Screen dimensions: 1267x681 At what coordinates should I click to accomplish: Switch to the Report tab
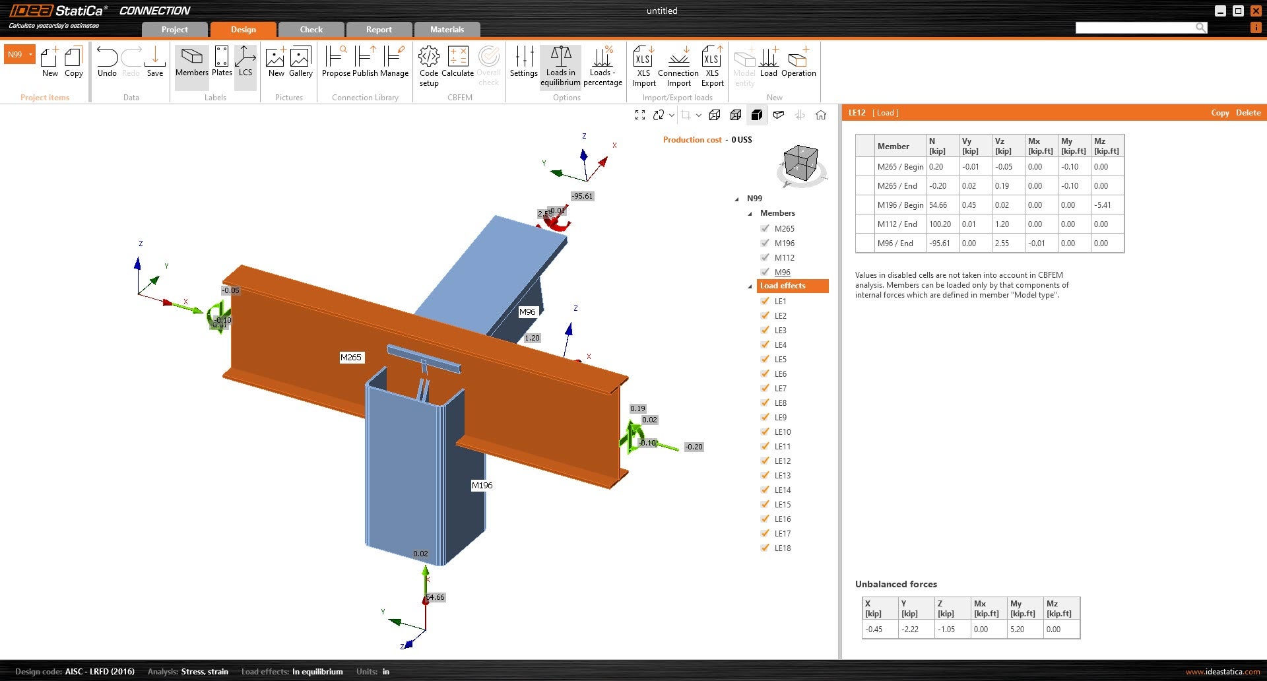tap(379, 29)
